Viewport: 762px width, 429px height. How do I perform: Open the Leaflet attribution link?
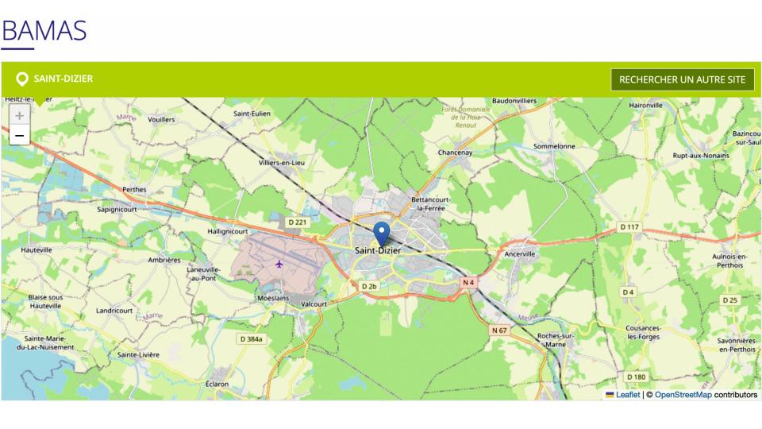(627, 395)
